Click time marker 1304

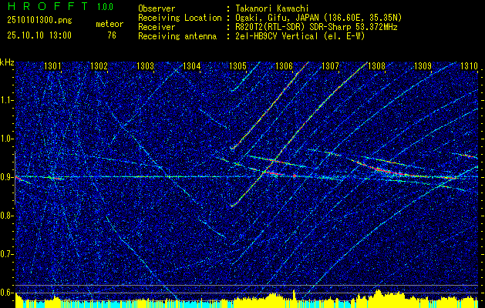click(x=192, y=65)
